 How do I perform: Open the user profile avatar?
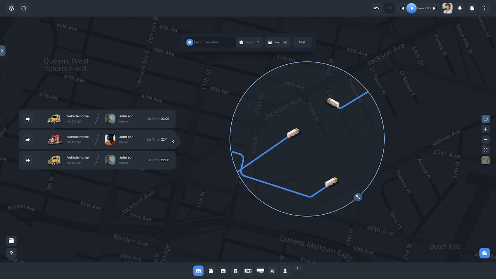[448, 8]
